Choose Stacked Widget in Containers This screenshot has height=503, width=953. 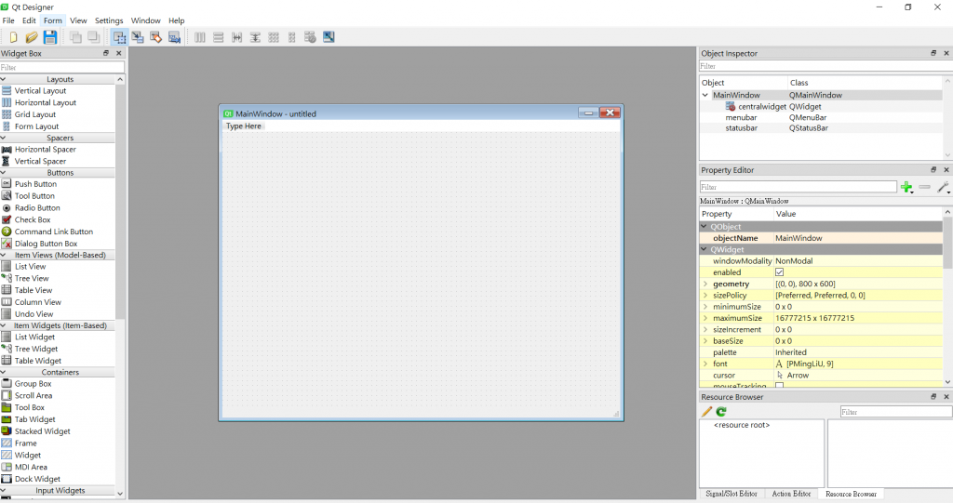coord(42,431)
